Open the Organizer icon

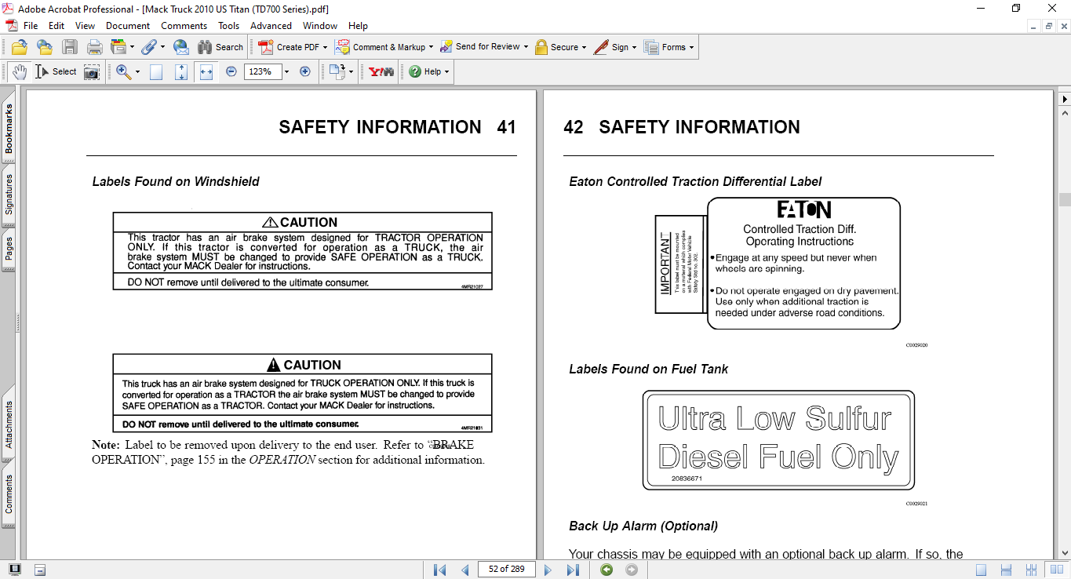[118, 47]
